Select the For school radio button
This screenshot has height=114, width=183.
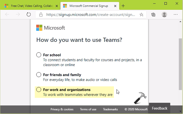click(39, 55)
